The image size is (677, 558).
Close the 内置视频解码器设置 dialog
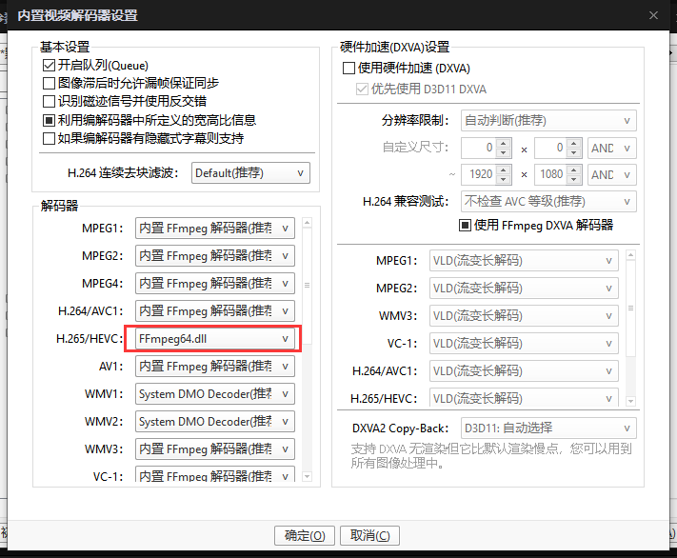[653, 15]
